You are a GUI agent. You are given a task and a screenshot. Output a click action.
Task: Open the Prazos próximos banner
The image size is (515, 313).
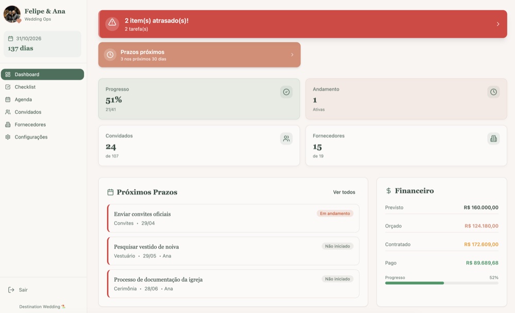199,55
